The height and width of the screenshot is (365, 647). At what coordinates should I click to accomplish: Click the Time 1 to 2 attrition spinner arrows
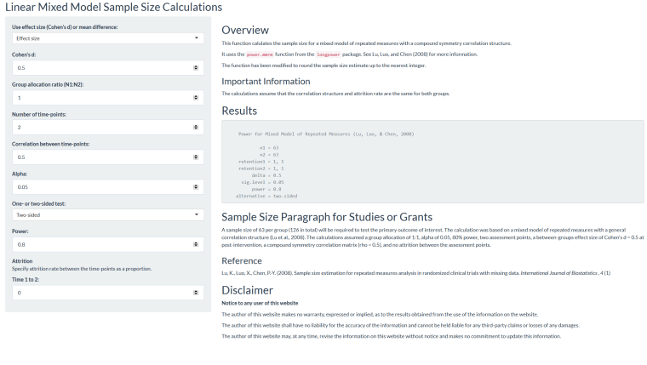click(197, 293)
